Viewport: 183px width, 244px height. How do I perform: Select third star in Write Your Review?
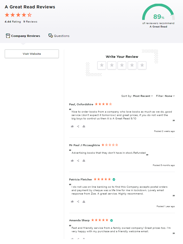(122, 65)
